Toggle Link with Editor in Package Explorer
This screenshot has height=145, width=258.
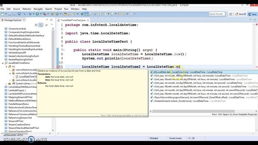tap(40, 25)
